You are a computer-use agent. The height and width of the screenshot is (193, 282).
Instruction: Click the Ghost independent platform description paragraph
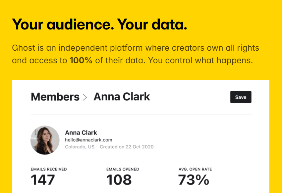(x=136, y=54)
